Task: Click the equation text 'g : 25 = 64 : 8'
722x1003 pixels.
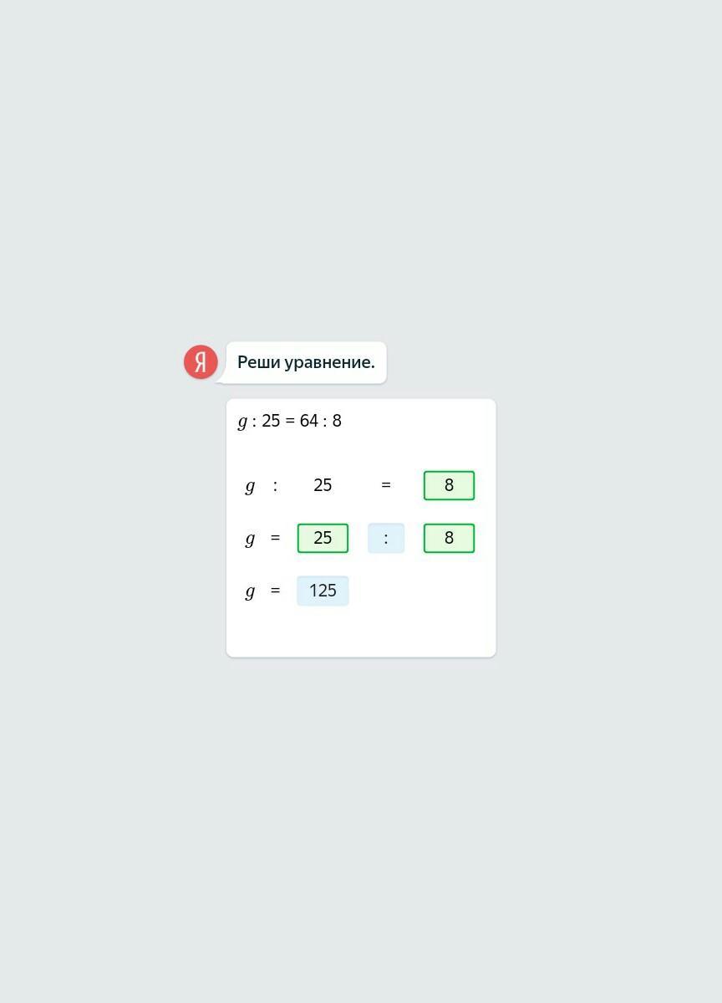Action: click(289, 421)
